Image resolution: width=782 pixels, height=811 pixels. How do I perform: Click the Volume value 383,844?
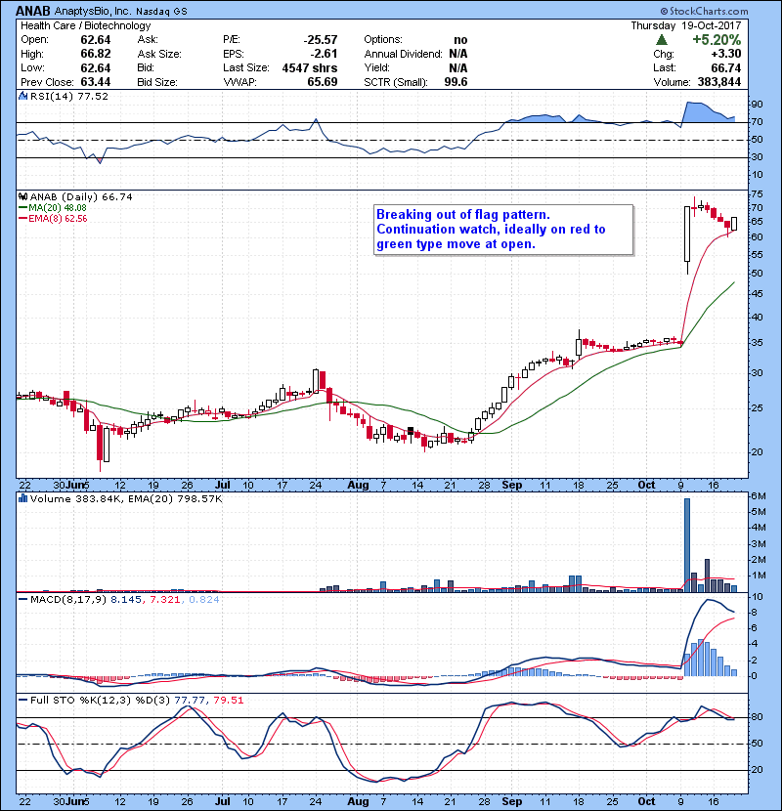[x=718, y=82]
